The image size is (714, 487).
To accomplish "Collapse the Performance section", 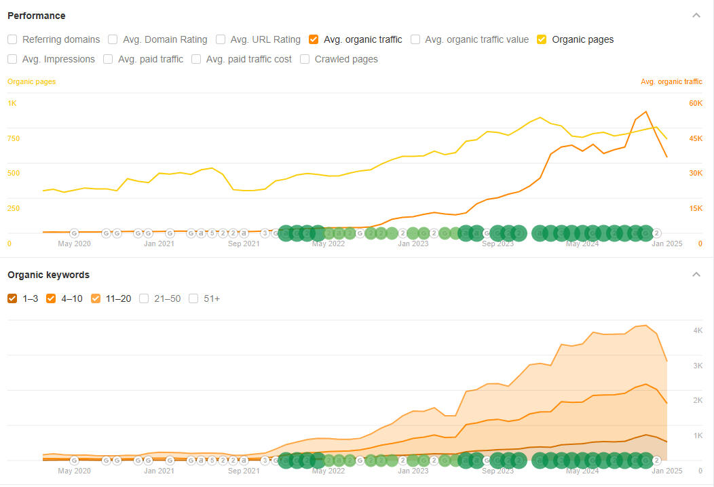I will pos(696,15).
